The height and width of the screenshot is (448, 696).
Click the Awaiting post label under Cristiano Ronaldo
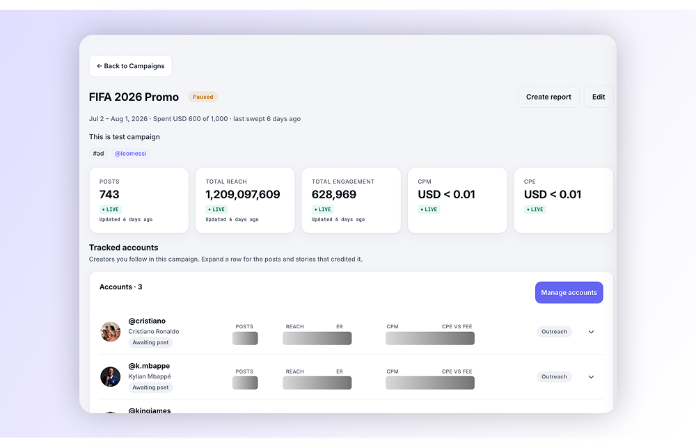(x=150, y=342)
